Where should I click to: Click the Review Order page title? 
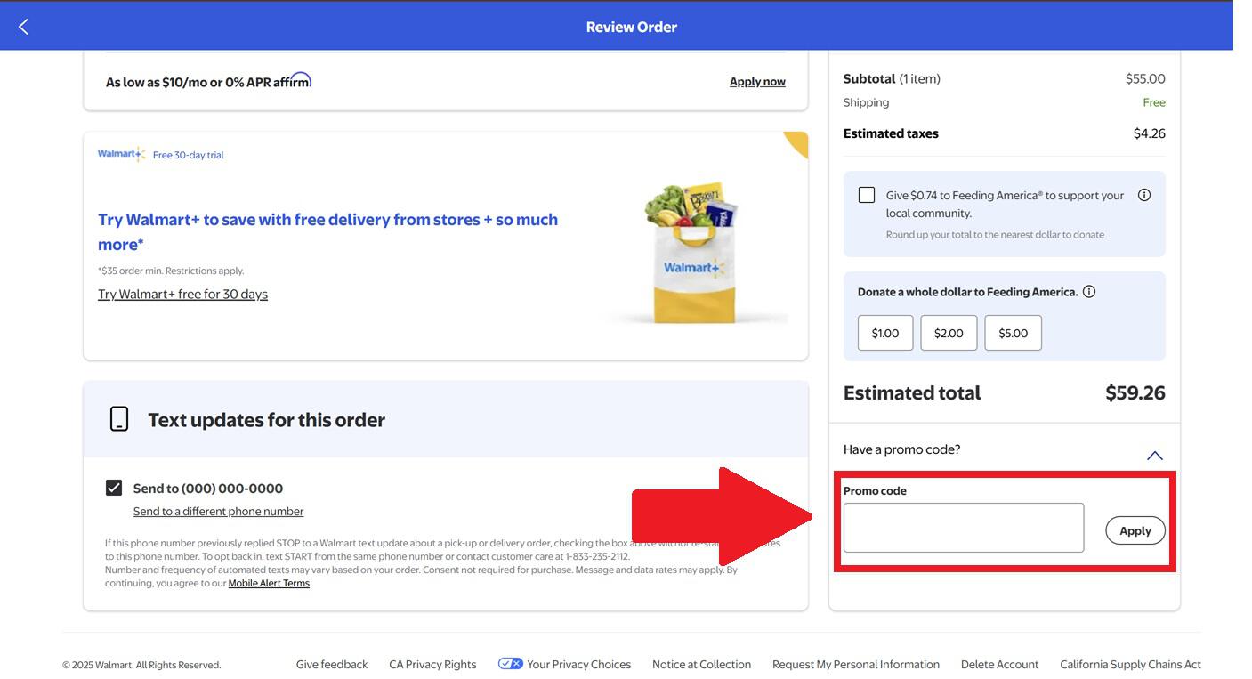point(631,27)
